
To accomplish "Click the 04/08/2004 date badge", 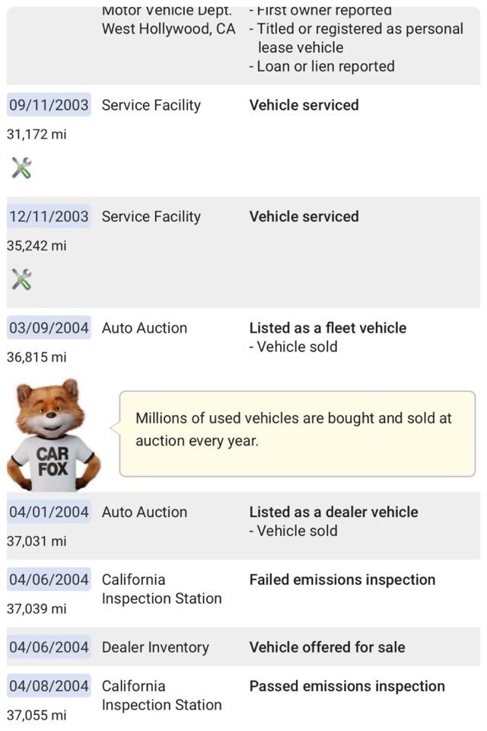I will click(x=49, y=686).
